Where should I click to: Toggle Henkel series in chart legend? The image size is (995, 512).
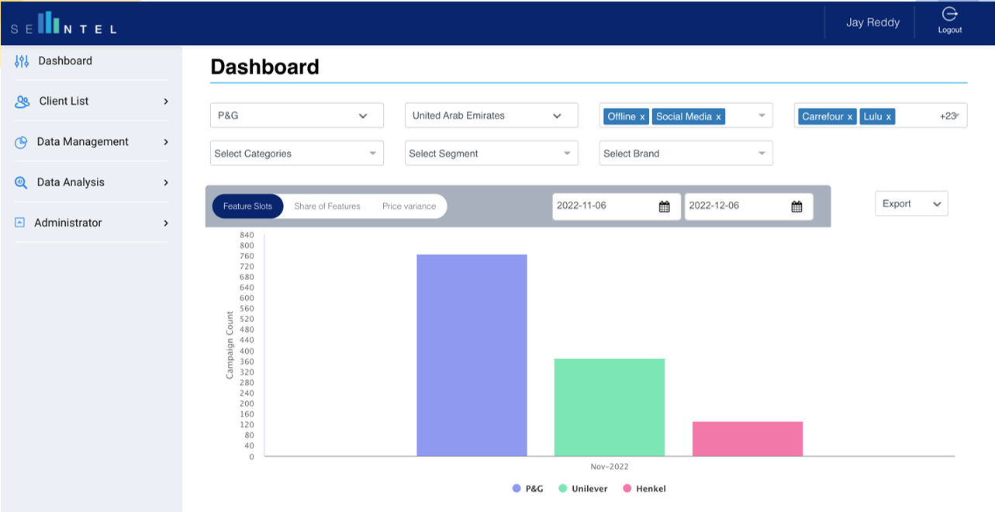(x=643, y=489)
